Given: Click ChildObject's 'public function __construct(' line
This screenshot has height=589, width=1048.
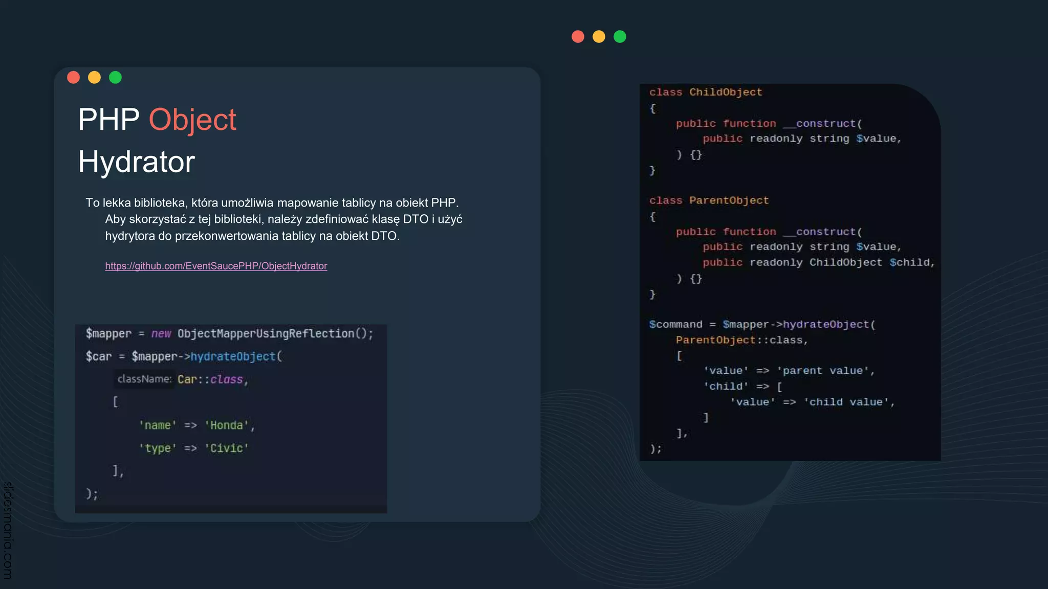Looking at the screenshot, I should pos(769,124).
